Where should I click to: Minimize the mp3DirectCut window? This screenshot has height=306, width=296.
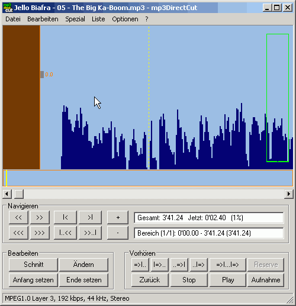tap(268, 8)
